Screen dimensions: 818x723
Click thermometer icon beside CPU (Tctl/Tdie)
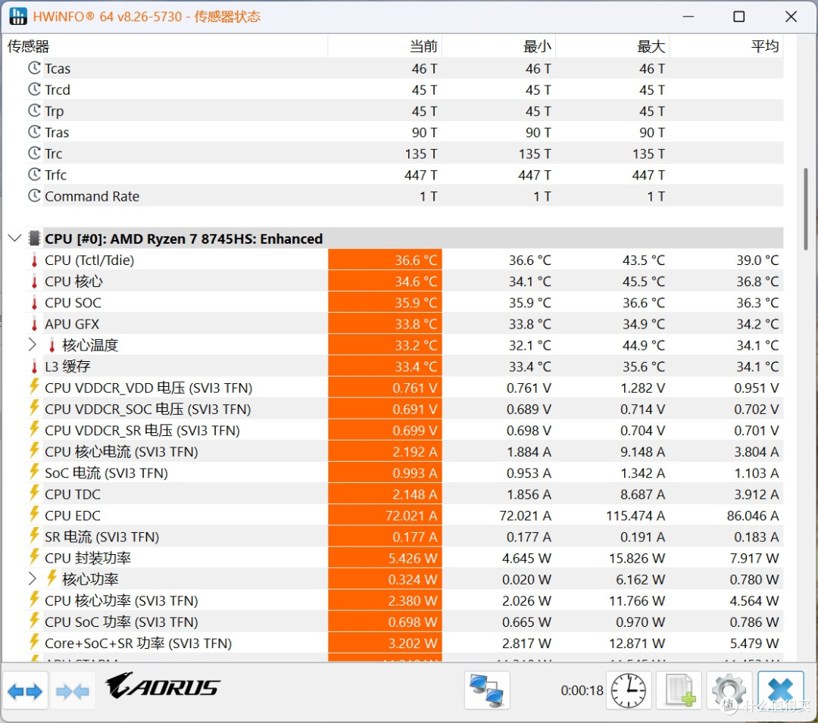pyautogui.click(x=34, y=260)
